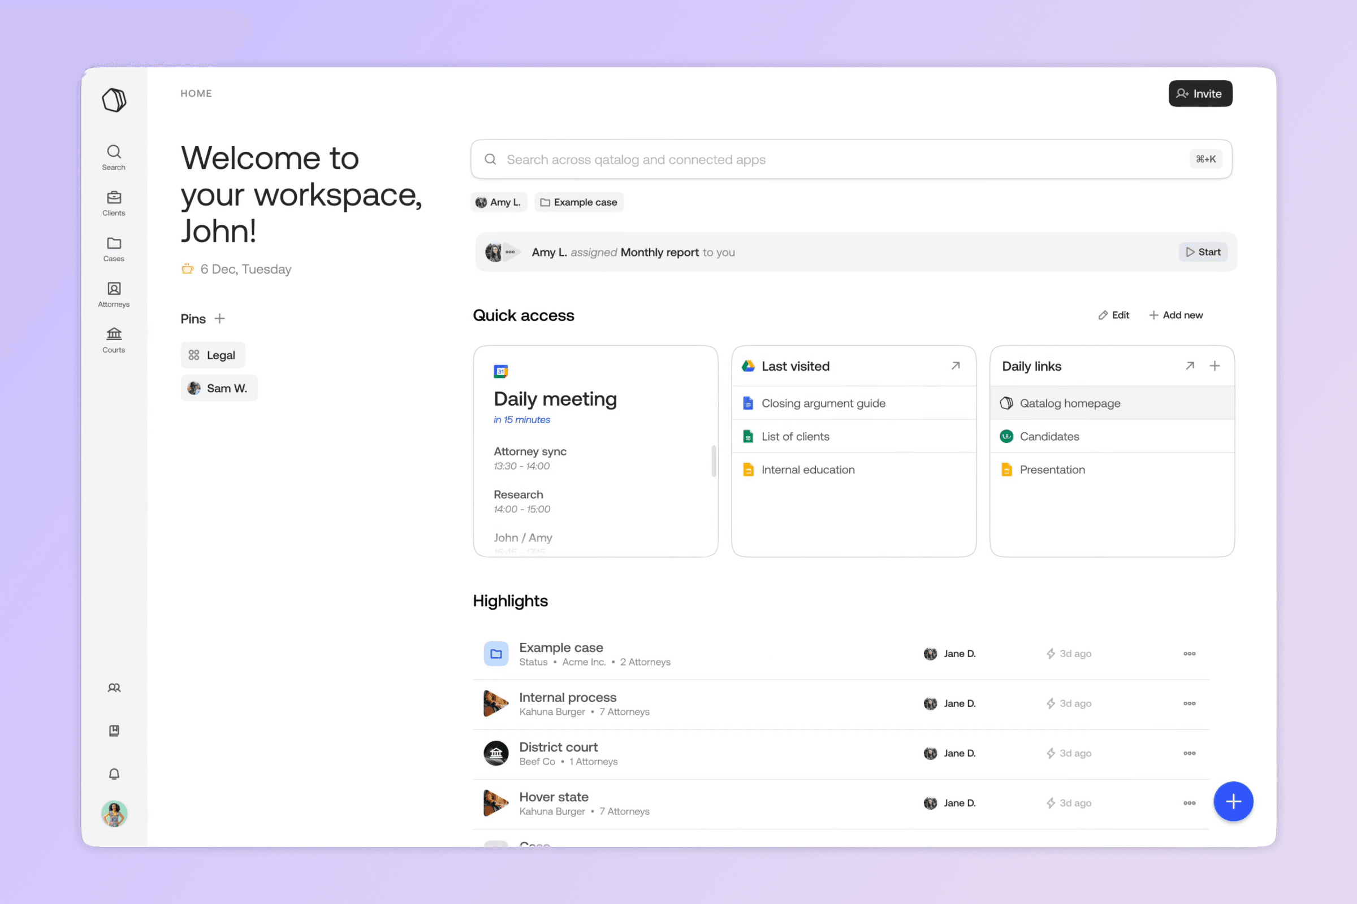Click the Bookmarks icon in sidebar
This screenshot has height=904, width=1357.
click(x=114, y=731)
